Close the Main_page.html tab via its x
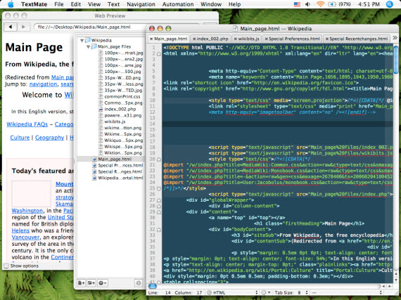This screenshot has width=401, height=300. coord(151,39)
